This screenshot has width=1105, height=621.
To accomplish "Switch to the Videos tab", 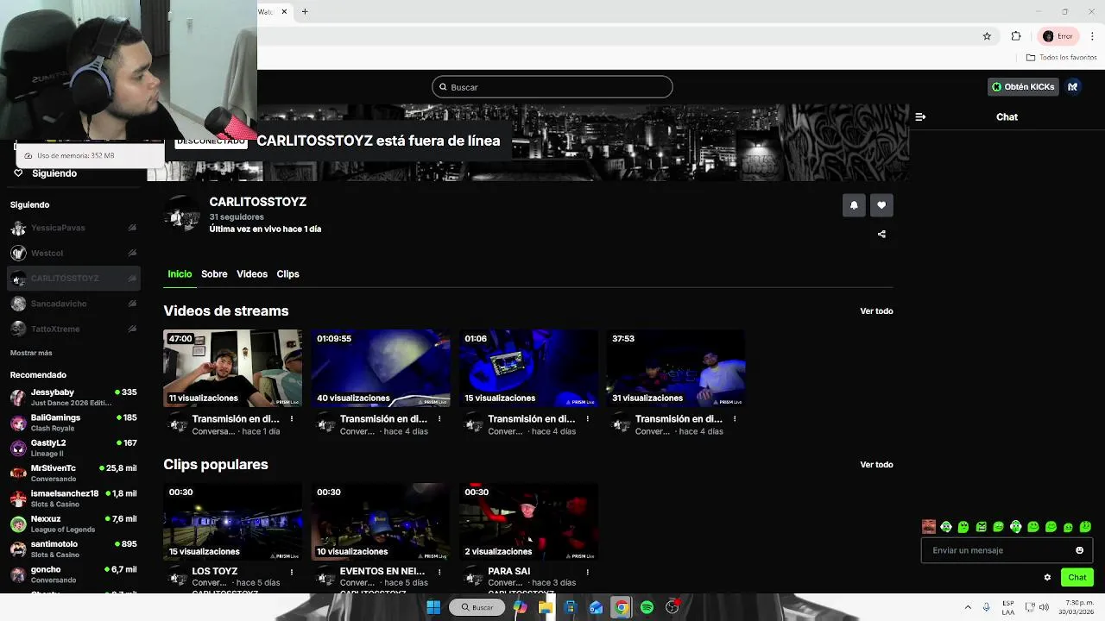I will (252, 274).
